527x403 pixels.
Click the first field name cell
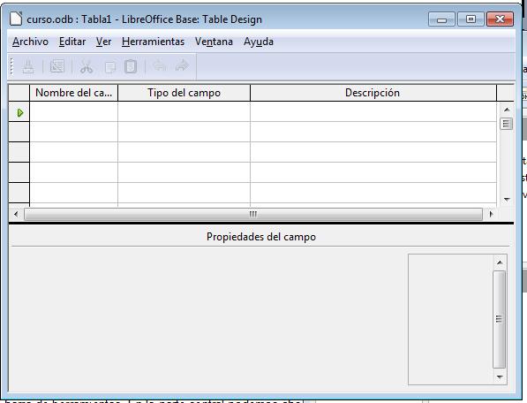click(x=73, y=111)
